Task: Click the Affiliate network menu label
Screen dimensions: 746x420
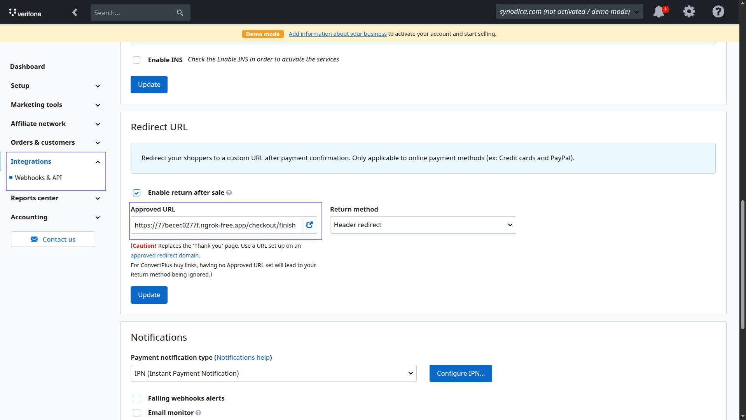Action: click(38, 124)
